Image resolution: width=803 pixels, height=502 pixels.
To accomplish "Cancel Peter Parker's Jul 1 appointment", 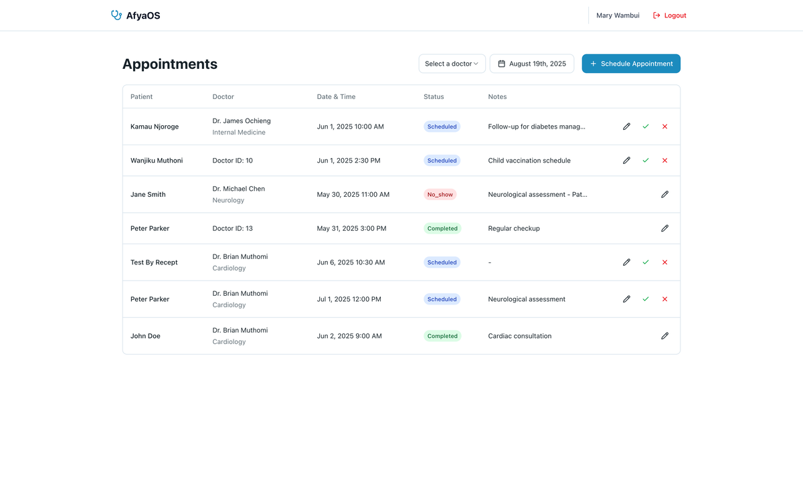I will [664, 299].
